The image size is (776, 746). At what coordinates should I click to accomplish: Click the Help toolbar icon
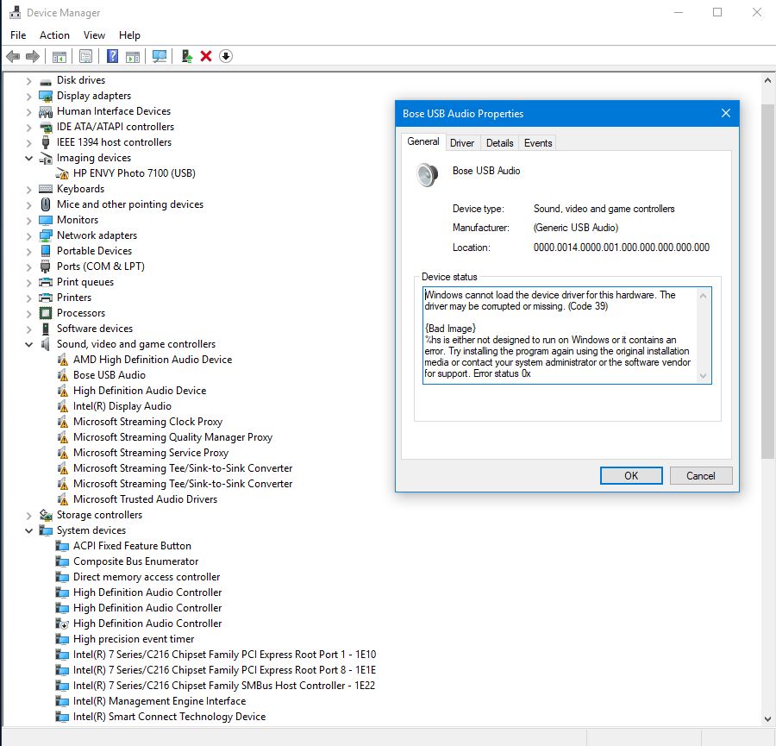[114, 56]
